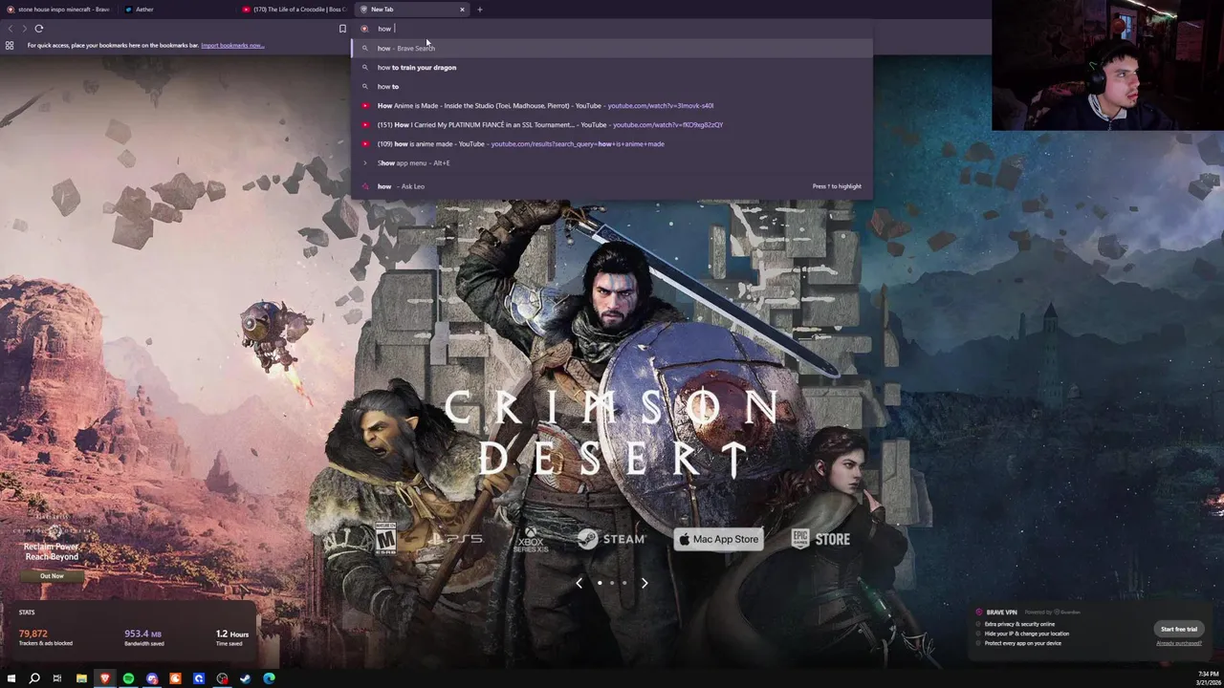Click Already purchased link
Image resolution: width=1224 pixels, height=688 pixels.
pyautogui.click(x=1179, y=643)
